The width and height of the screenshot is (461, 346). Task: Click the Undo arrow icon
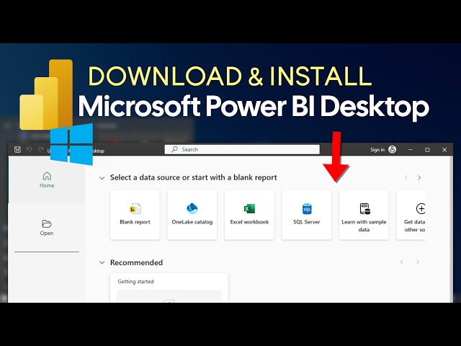pyautogui.click(x=29, y=149)
